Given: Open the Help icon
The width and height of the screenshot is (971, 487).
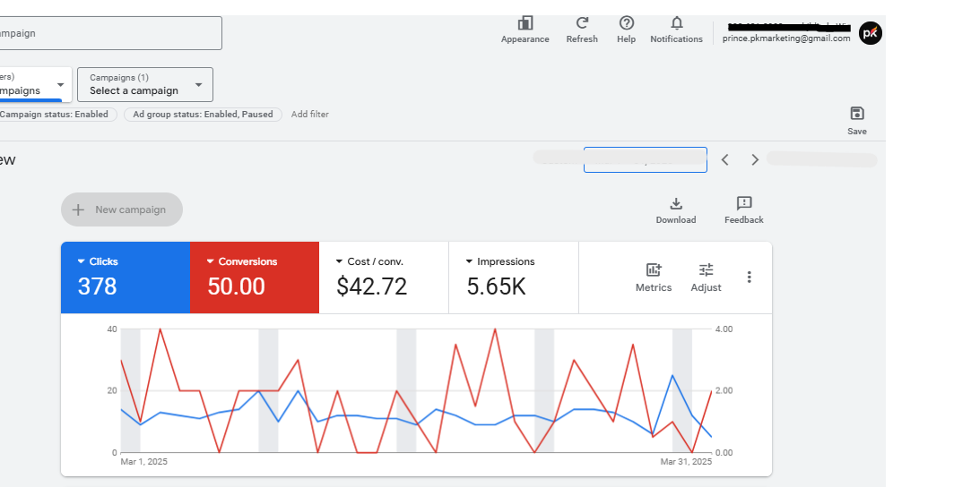Looking at the screenshot, I should coord(626,23).
